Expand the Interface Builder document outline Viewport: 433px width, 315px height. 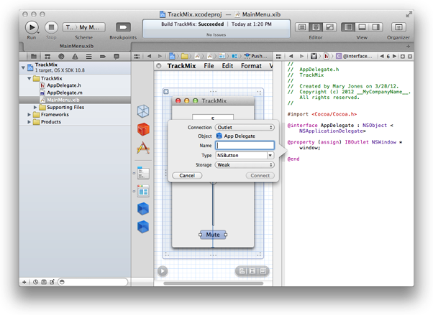coord(163,271)
